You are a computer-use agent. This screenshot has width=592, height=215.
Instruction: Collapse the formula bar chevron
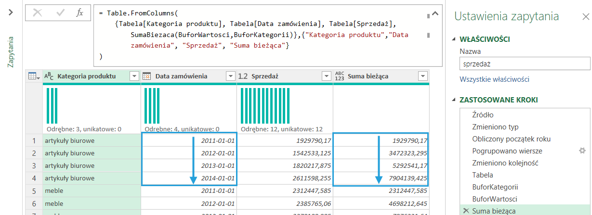pos(435,14)
